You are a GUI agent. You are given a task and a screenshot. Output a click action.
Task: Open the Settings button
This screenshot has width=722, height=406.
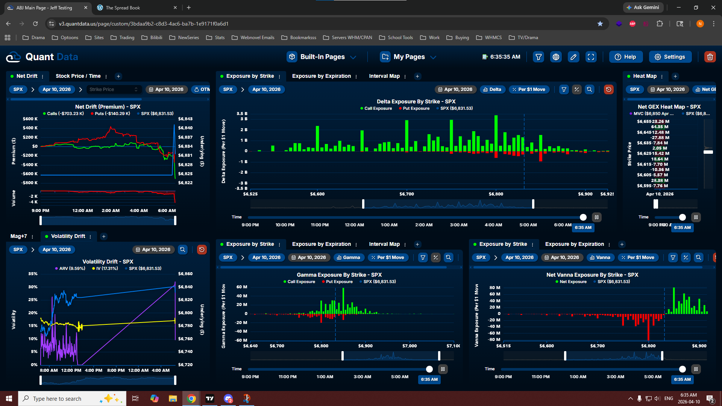670,57
